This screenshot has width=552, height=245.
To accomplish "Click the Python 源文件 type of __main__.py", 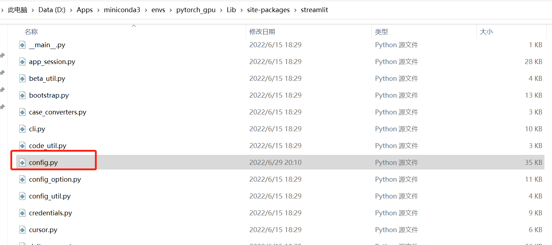I will point(397,45).
